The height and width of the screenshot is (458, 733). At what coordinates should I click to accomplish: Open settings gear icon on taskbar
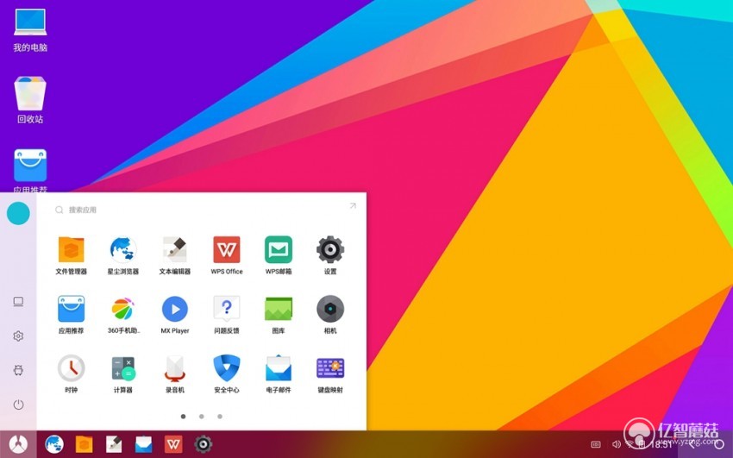pyautogui.click(x=204, y=444)
